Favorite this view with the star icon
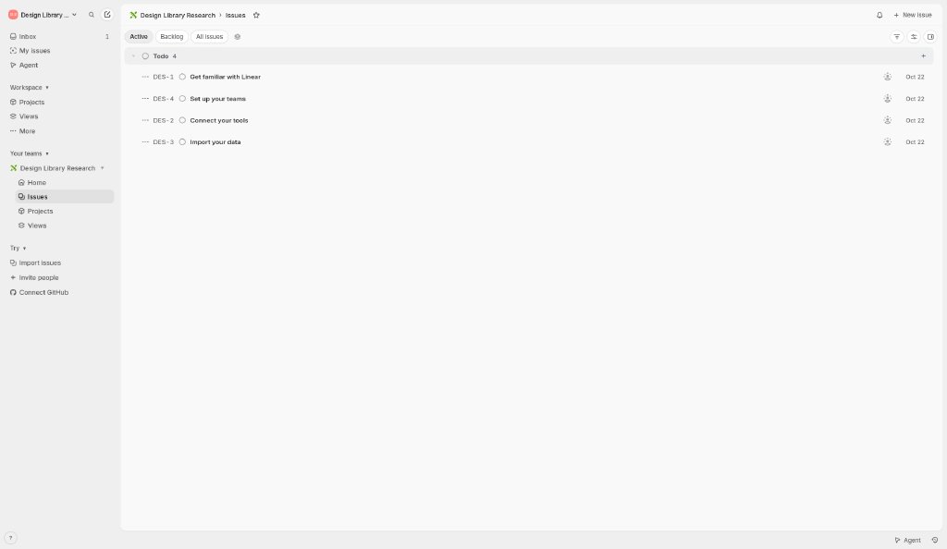The width and height of the screenshot is (947, 549). pyautogui.click(x=256, y=15)
